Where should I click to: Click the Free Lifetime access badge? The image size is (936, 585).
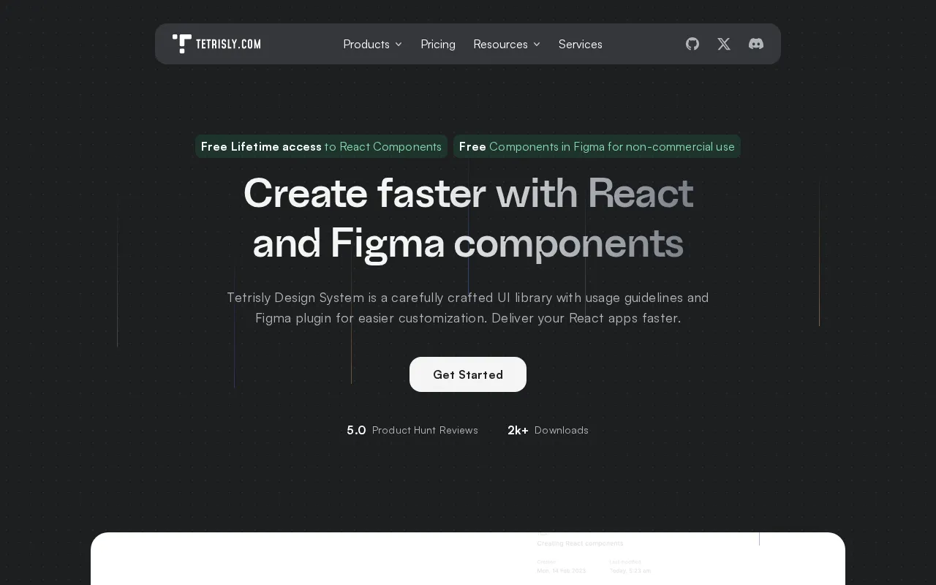321,146
